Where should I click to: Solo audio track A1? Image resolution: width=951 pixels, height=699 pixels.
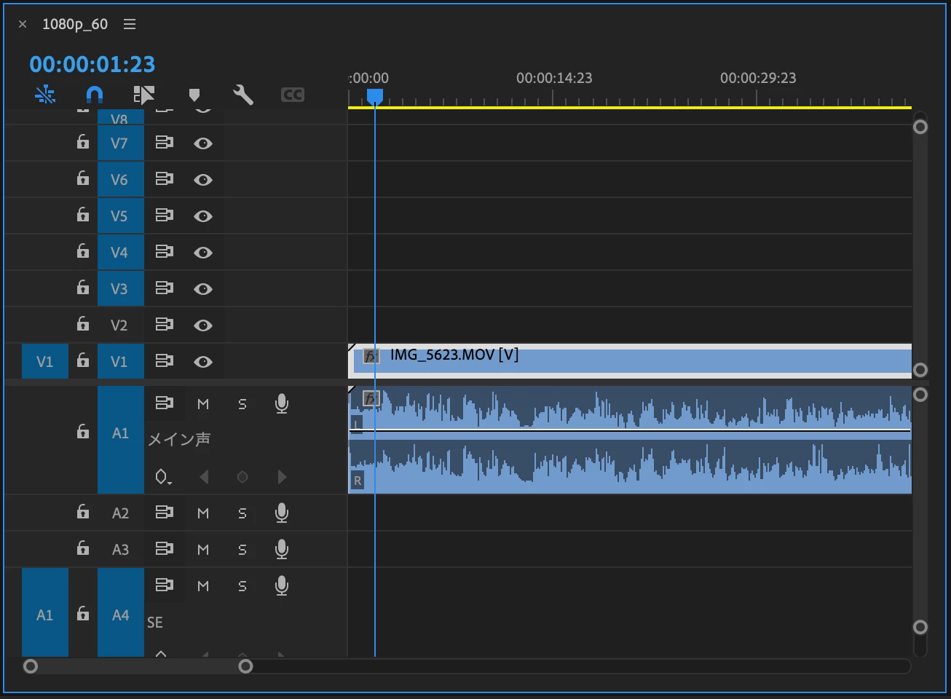point(242,404)
